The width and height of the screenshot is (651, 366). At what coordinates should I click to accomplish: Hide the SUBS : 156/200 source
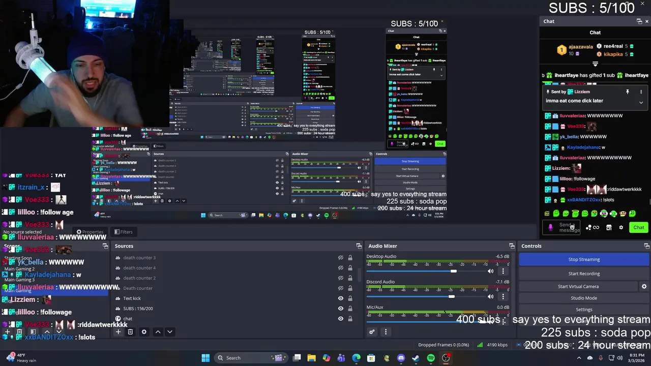tap(341, 309)
